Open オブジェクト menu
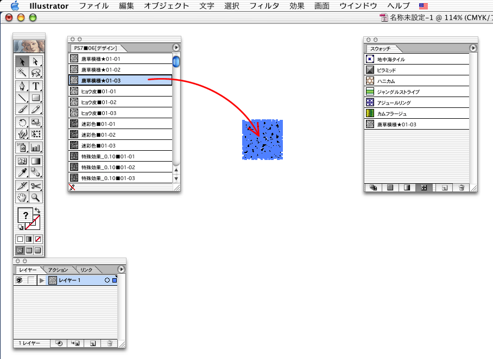Image resolution: width=493 pixels, height=359 pixels. pos(166,5)
